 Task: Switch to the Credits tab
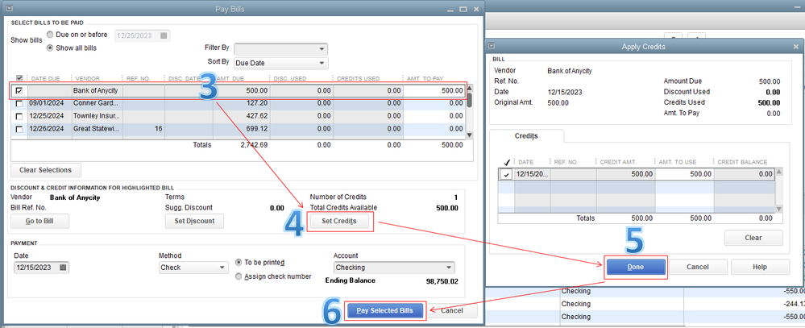527,136
